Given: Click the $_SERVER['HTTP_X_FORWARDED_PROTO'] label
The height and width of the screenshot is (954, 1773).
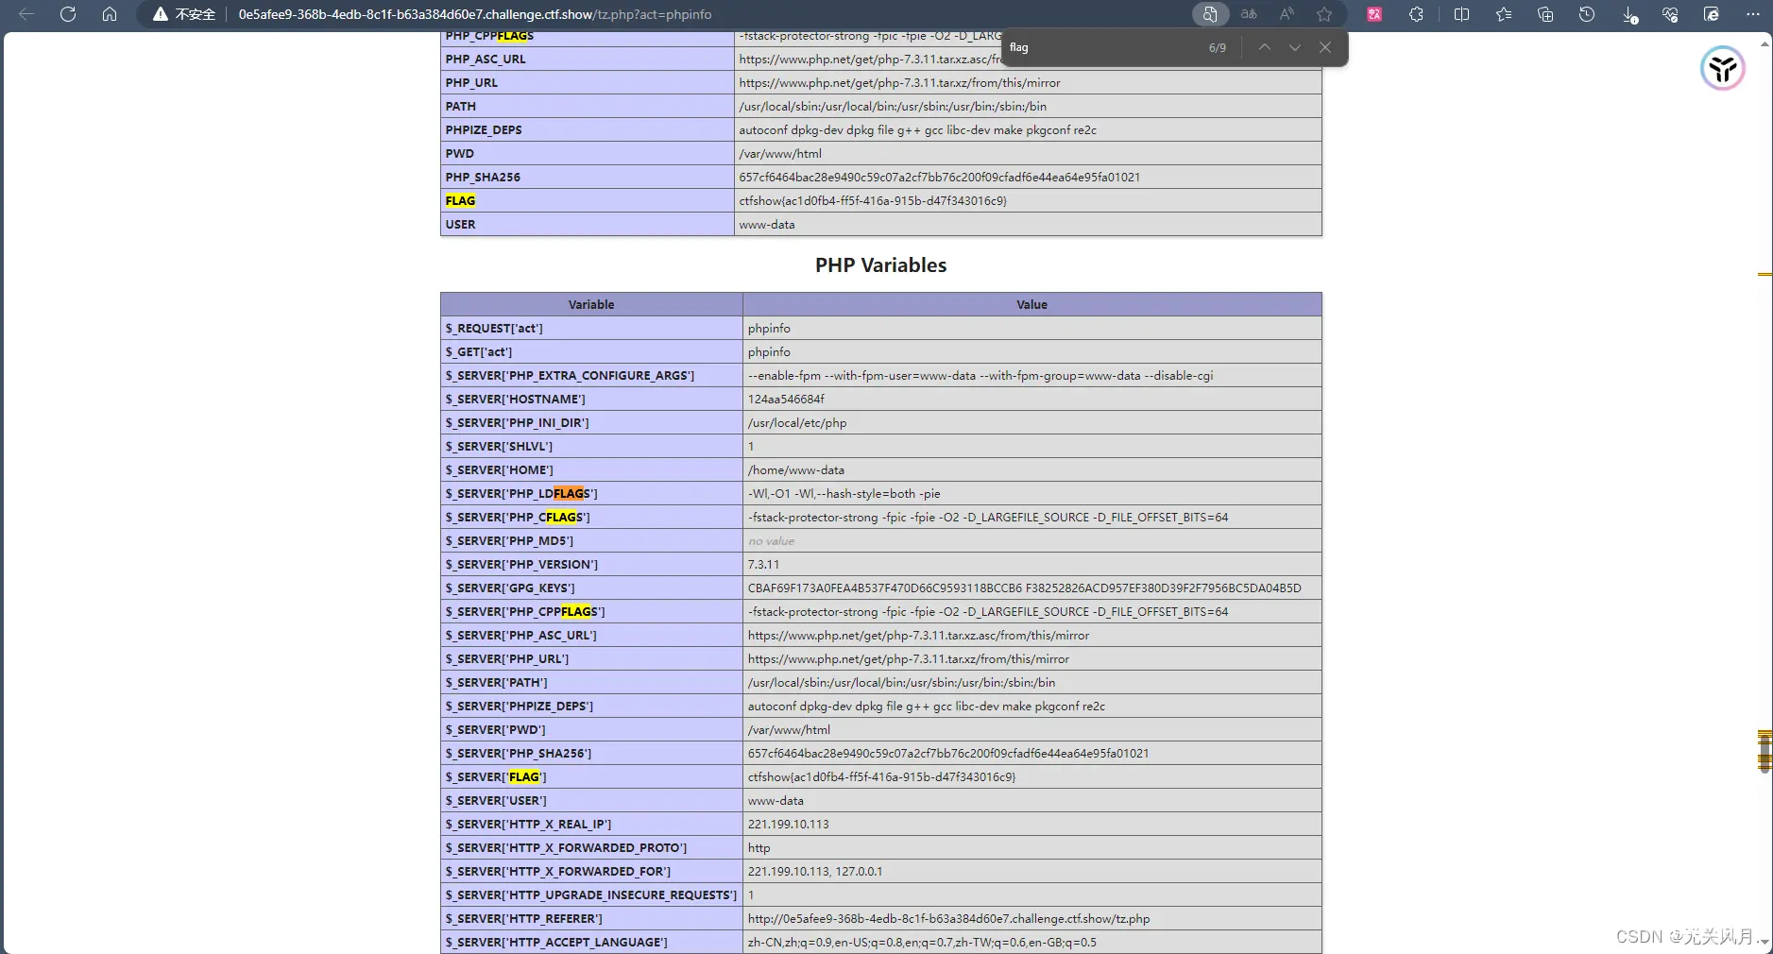Looking at the screenshot, I should pyautogui.click(x=566, y=847).
